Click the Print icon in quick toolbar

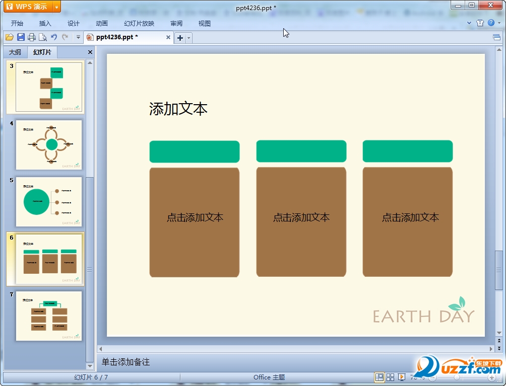click(32, 37)
